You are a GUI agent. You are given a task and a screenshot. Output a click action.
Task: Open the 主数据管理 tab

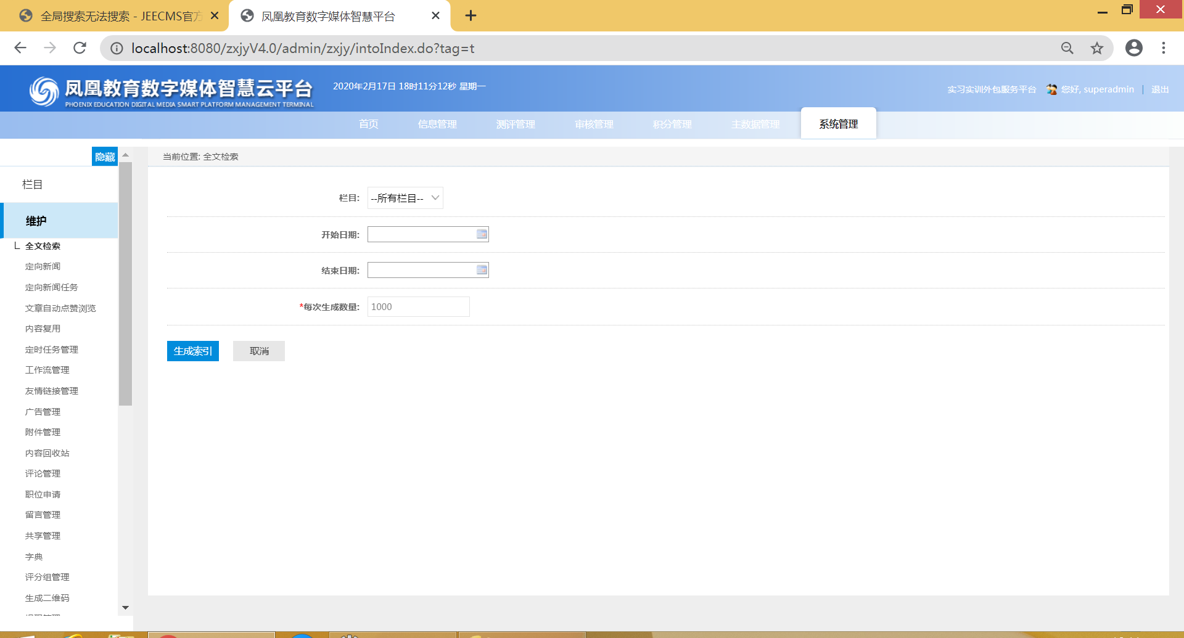[755, 125]
